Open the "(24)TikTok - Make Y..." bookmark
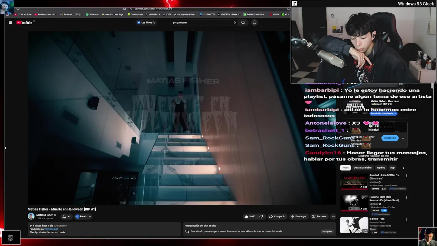This screenshot has height=246, width=437. (229, 14)
